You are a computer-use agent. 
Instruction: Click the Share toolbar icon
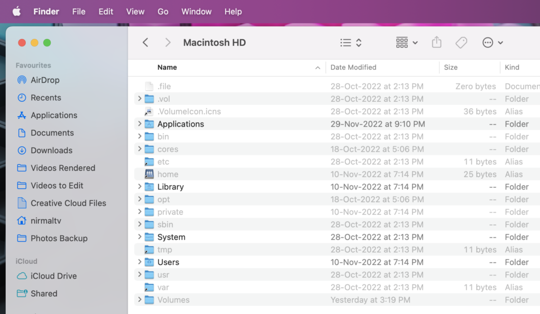tap(437, 42)
